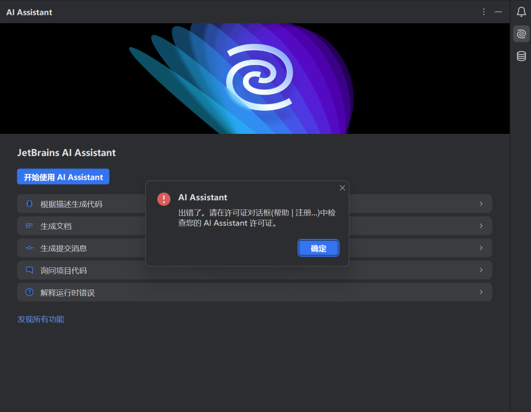The height and width of the screenshot is (412, 531).
Task: Click the red error icon in dialog
Action: coord(164,199)
